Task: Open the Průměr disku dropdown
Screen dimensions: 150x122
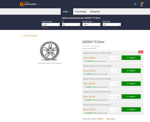Action: pyautogui.click(x=91, y=24)
